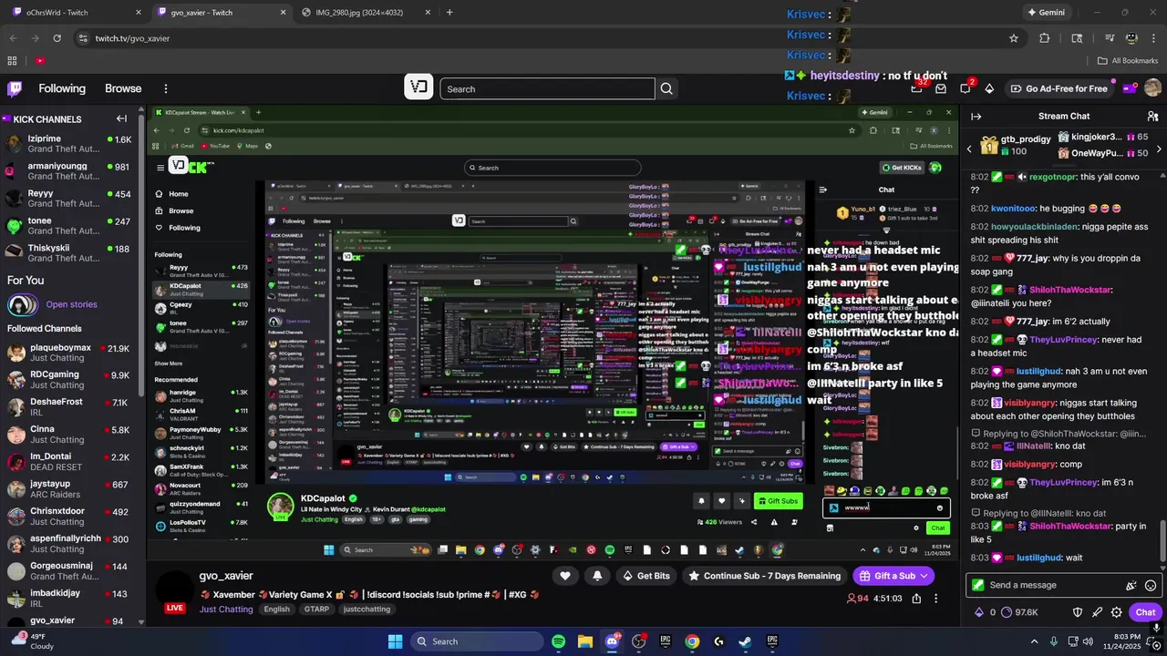Open the Whispers icon with the 2 badge
This screenshot has height=656, width=1167.
coord(965,88)
